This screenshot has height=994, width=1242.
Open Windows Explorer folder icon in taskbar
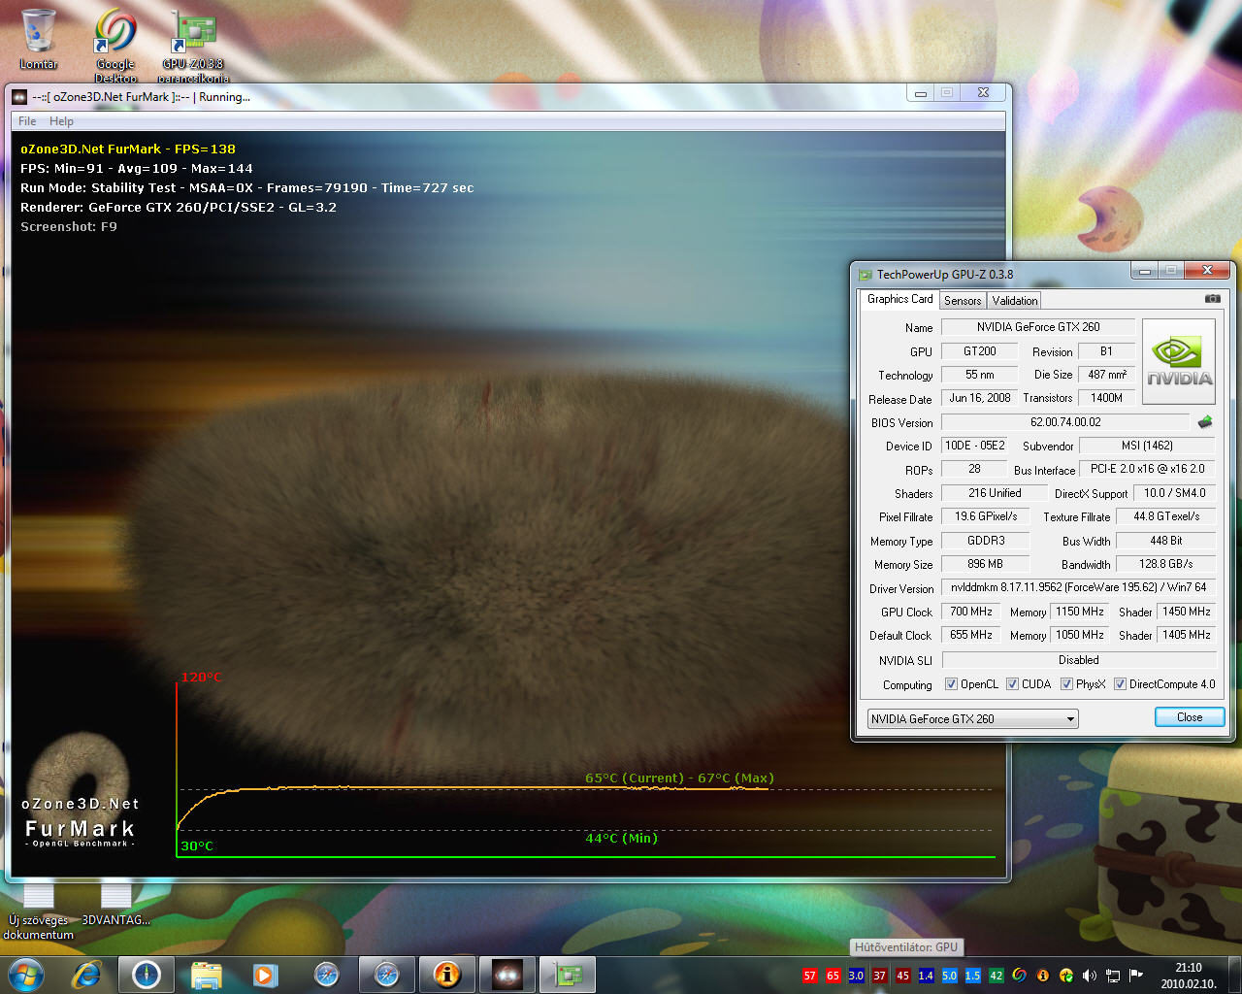(207, 975)
